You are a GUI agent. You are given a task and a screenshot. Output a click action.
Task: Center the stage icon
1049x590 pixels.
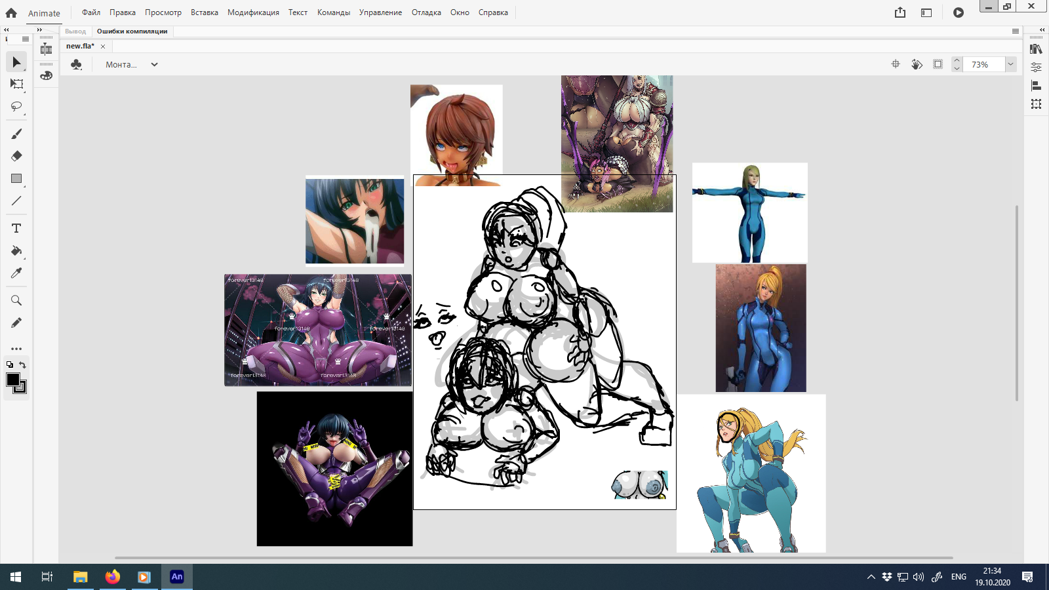(896, 64)
